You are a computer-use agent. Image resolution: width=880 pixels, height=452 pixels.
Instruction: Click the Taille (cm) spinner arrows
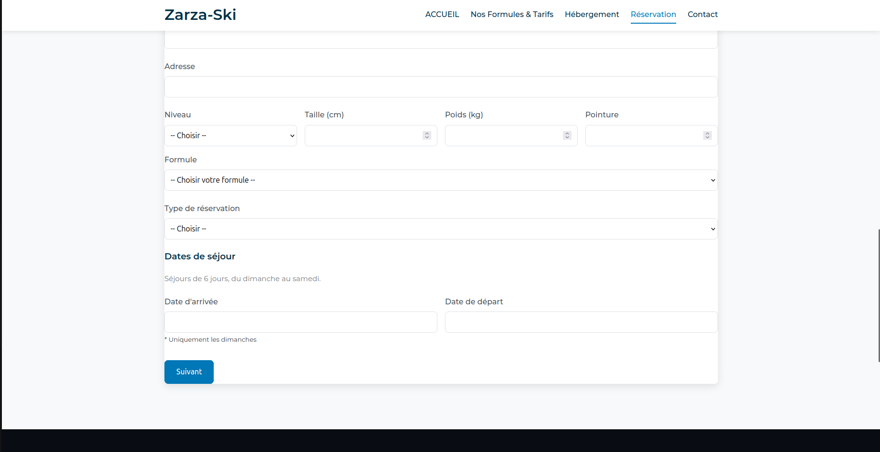(427, 136)
